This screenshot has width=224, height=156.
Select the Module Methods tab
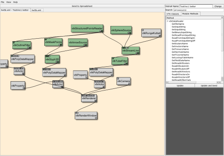(190, 14)
